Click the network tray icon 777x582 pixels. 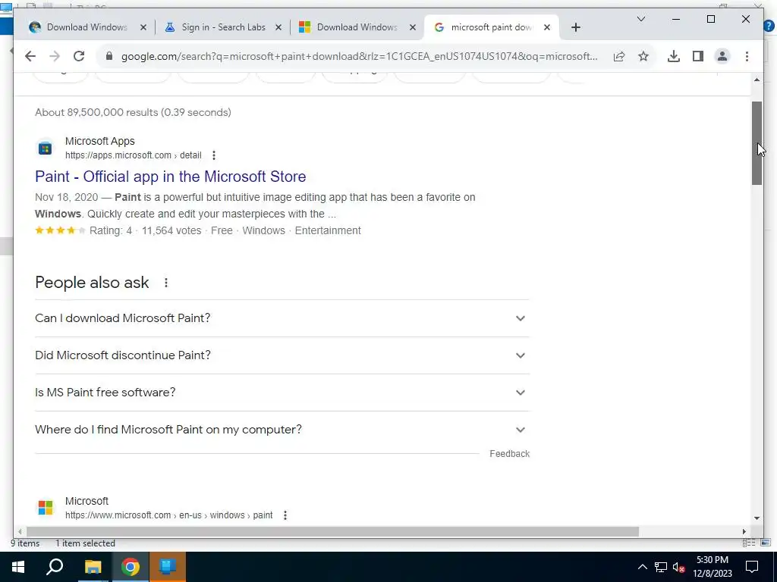tap(661, 567)
